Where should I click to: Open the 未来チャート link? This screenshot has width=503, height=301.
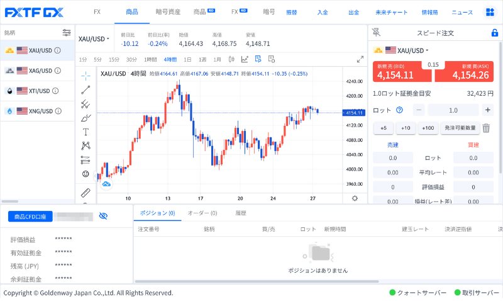391,12
